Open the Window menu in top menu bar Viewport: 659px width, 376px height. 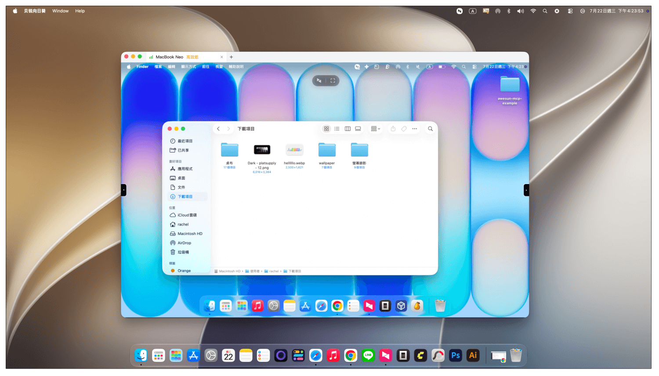(60, 11)
